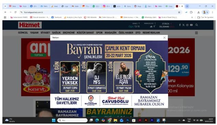This screenshot has width=217, height=125.
Task: Open the SPOR category
Action: 99,33
